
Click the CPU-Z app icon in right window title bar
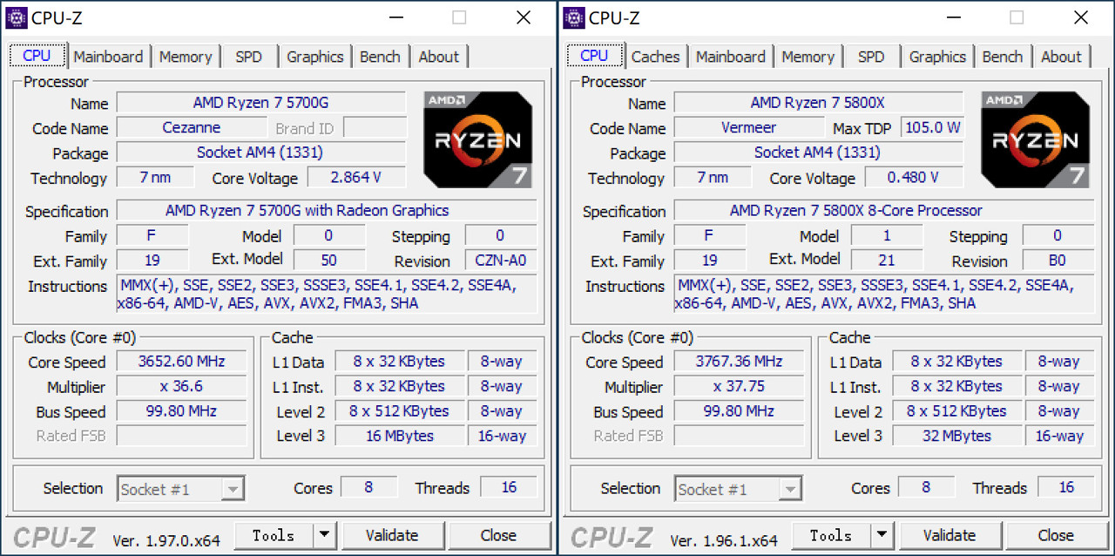tap(573, 17)
